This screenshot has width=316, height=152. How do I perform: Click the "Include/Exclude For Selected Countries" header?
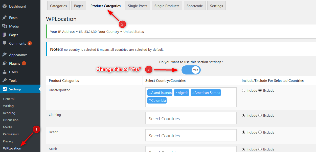click(x=273, y=81)
